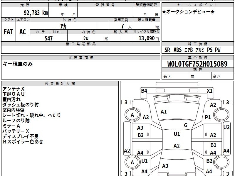The image size is (235, 176).
Task: Select the PS equipment code
Action: pos(210,50)
